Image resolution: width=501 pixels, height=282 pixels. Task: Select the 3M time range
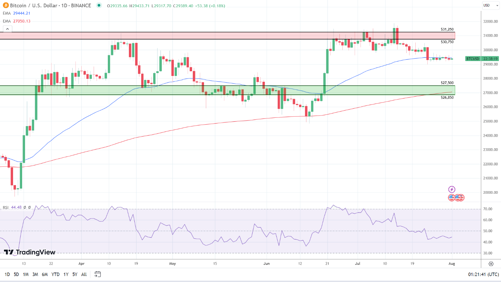coord(35,274)
